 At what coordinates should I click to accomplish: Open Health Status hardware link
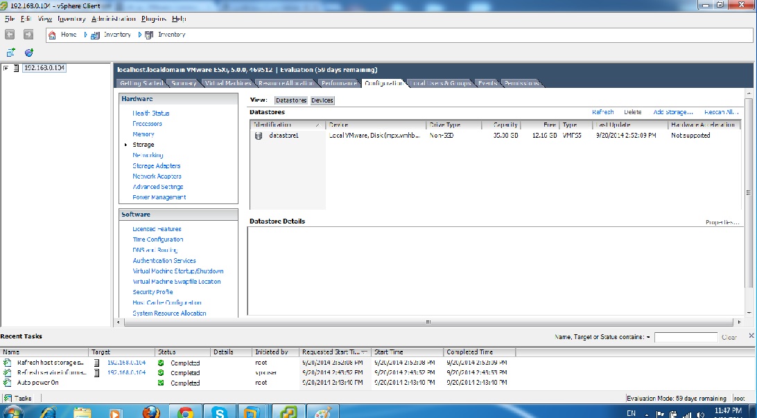pyautogui.click(x=151, y=113)
